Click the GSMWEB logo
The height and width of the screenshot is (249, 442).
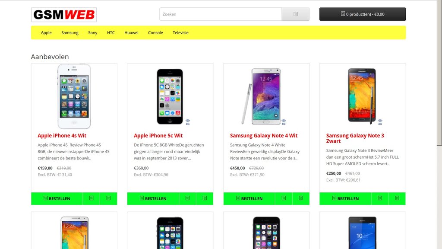pos(64,15)
